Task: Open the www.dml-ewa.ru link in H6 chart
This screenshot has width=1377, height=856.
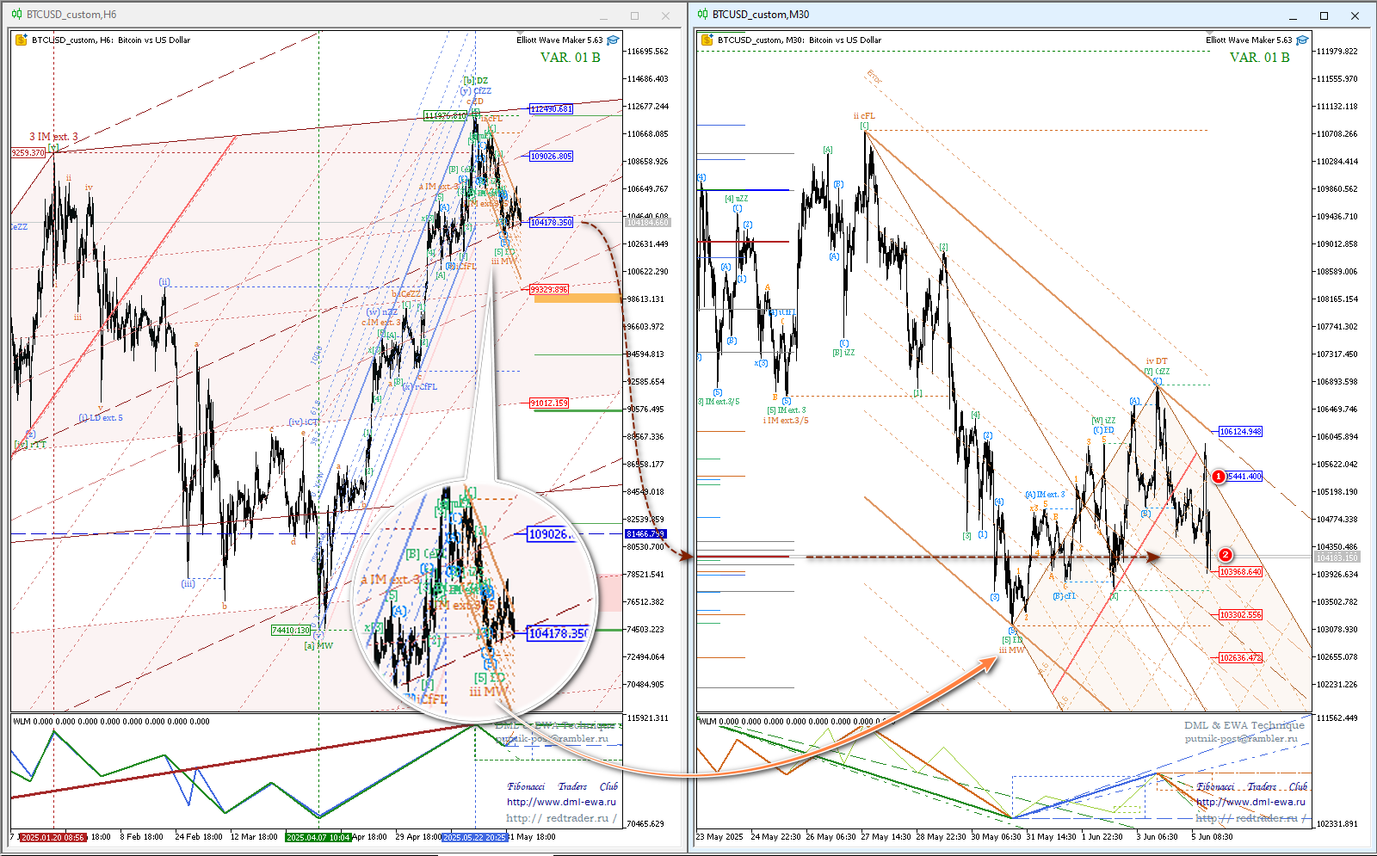Action: (561, 802)
